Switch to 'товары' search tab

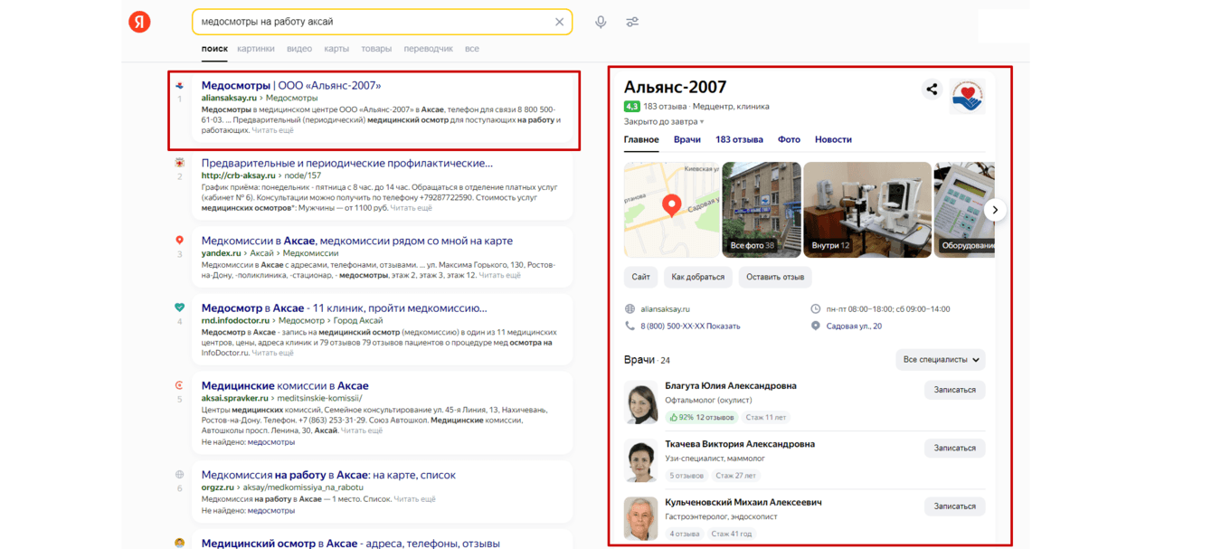[376, 49]
